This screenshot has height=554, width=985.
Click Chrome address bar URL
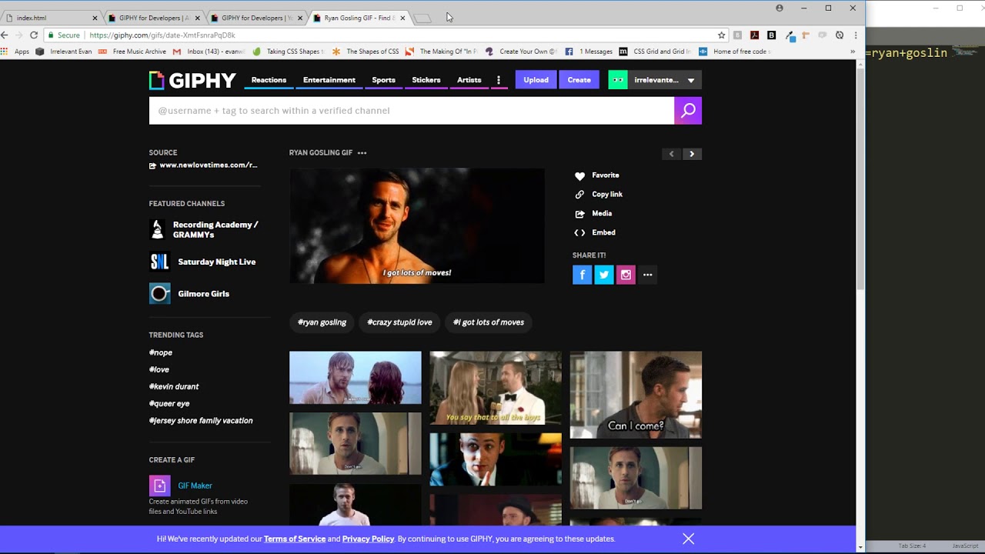(x=162, y=35)
